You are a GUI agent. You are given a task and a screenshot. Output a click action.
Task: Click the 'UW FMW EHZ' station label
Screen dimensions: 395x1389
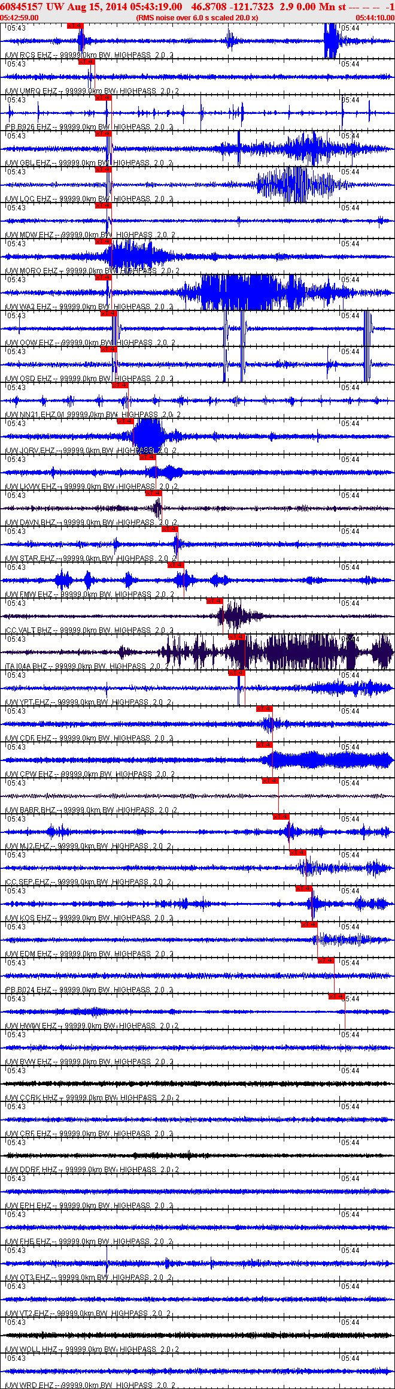(29, 594)
